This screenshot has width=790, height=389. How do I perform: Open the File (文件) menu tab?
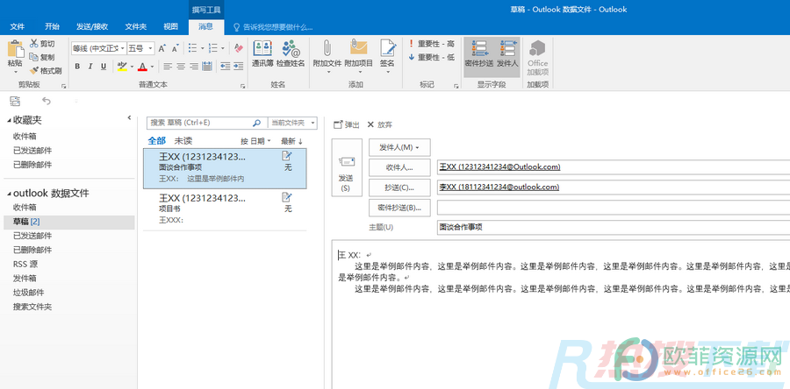tap(17, 26)
